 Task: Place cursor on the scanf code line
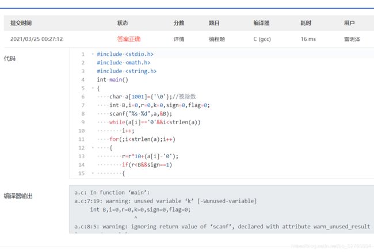(x=140, y=114)
